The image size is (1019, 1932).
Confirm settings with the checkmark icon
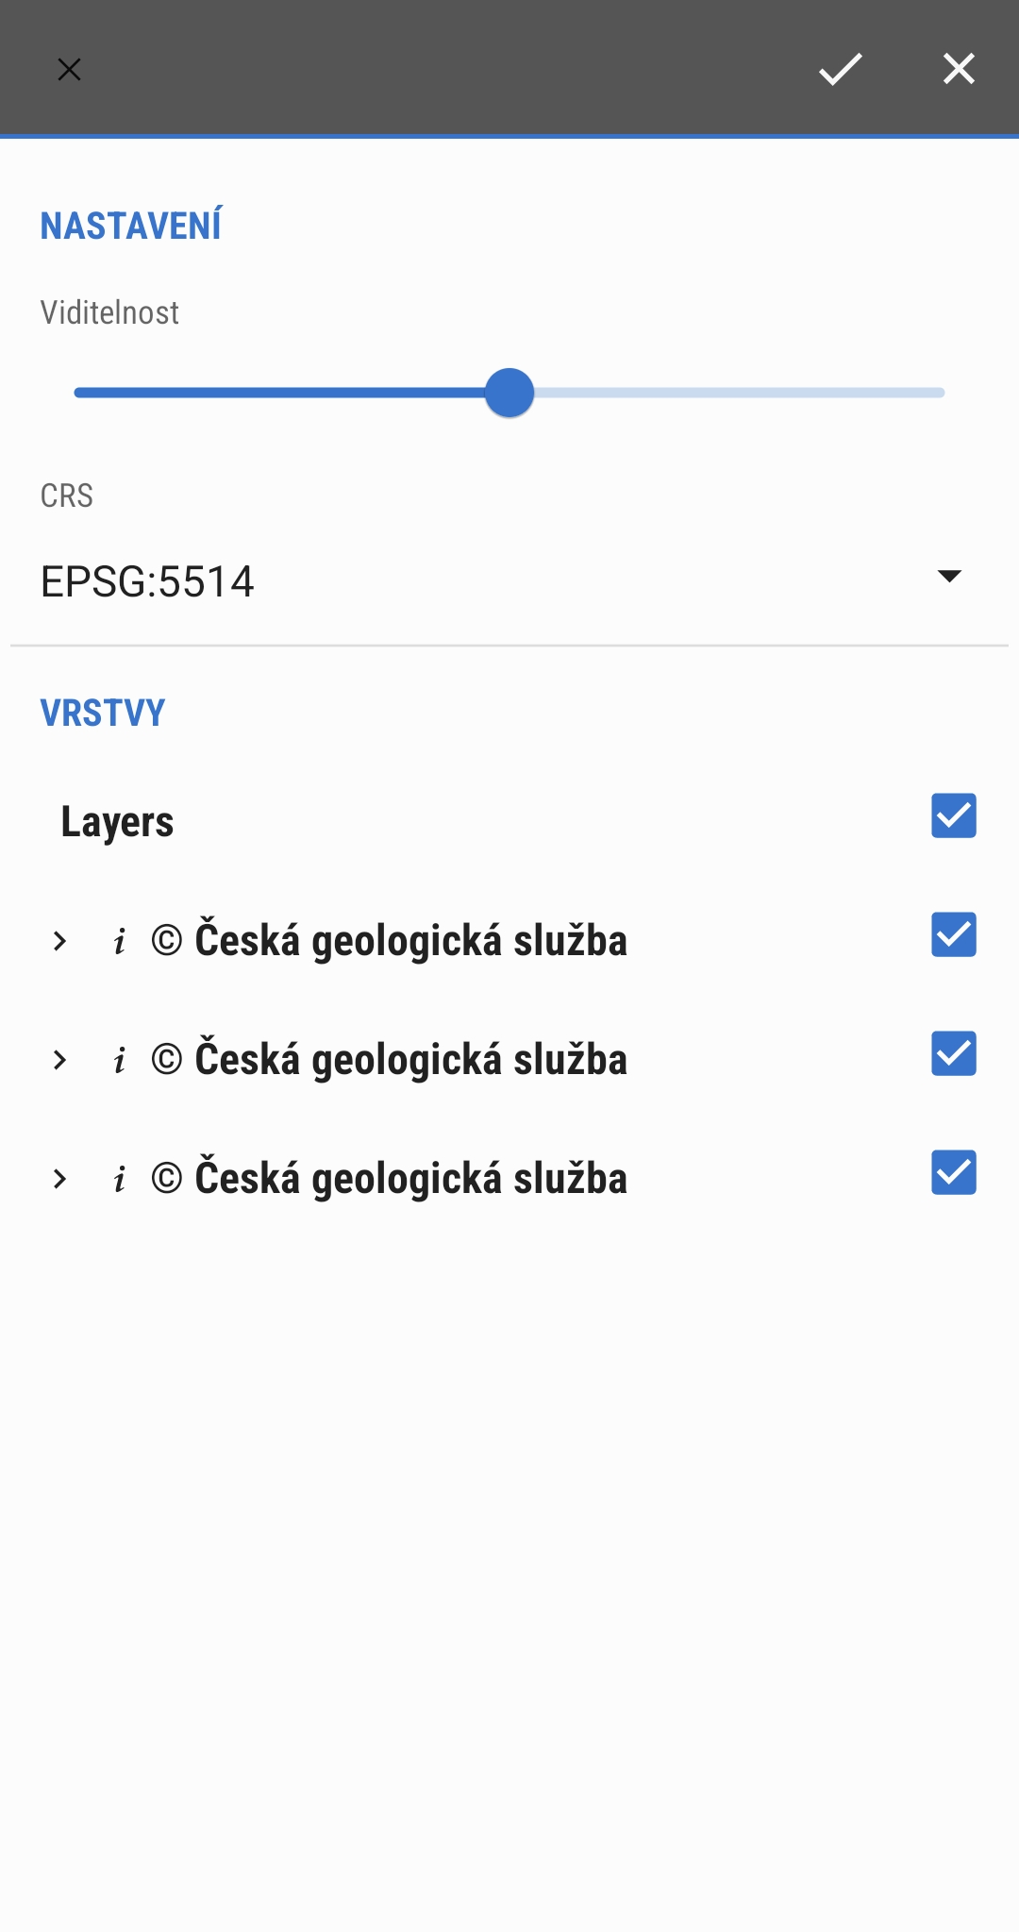pos(840,69)
